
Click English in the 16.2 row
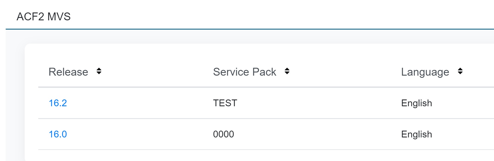(x=416, y=103)
